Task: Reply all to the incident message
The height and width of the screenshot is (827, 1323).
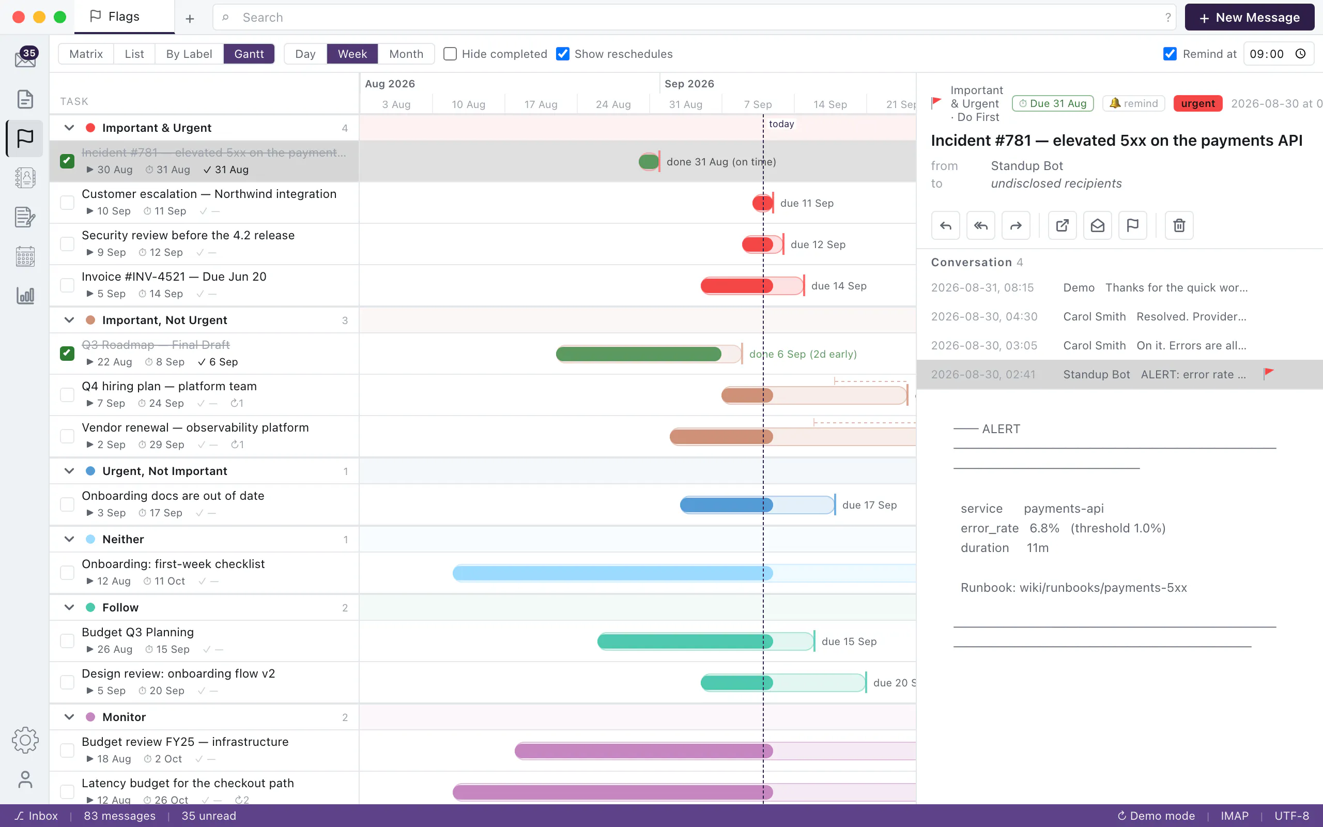Action: click(x=980, y=225)
